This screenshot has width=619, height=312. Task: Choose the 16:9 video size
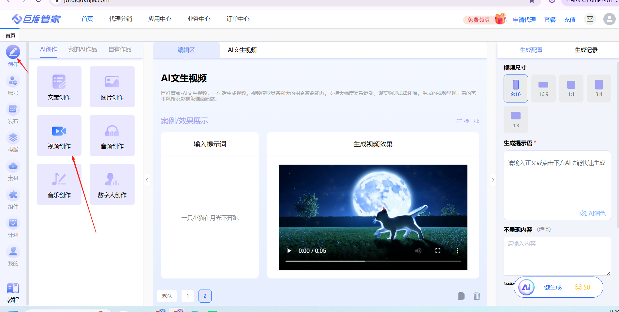(543, 88)
